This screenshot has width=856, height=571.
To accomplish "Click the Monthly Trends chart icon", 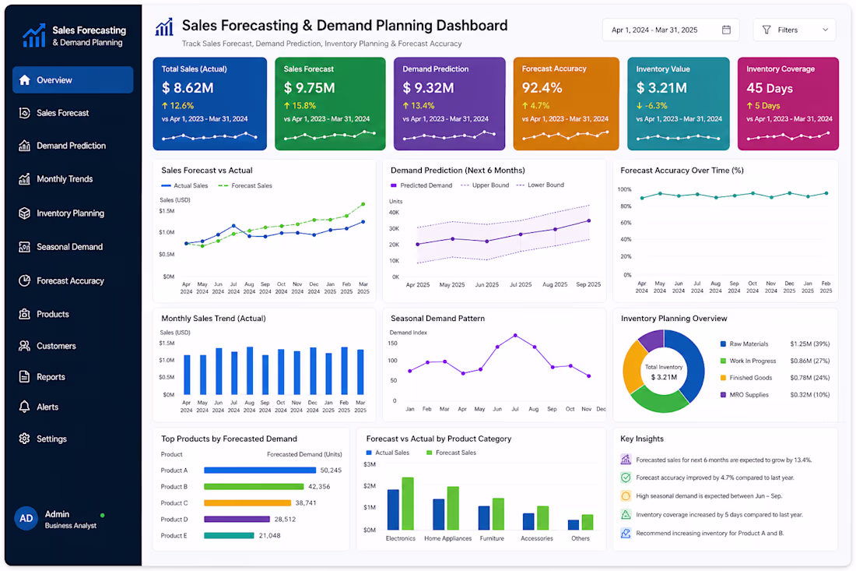I will (x=24, y=179).
